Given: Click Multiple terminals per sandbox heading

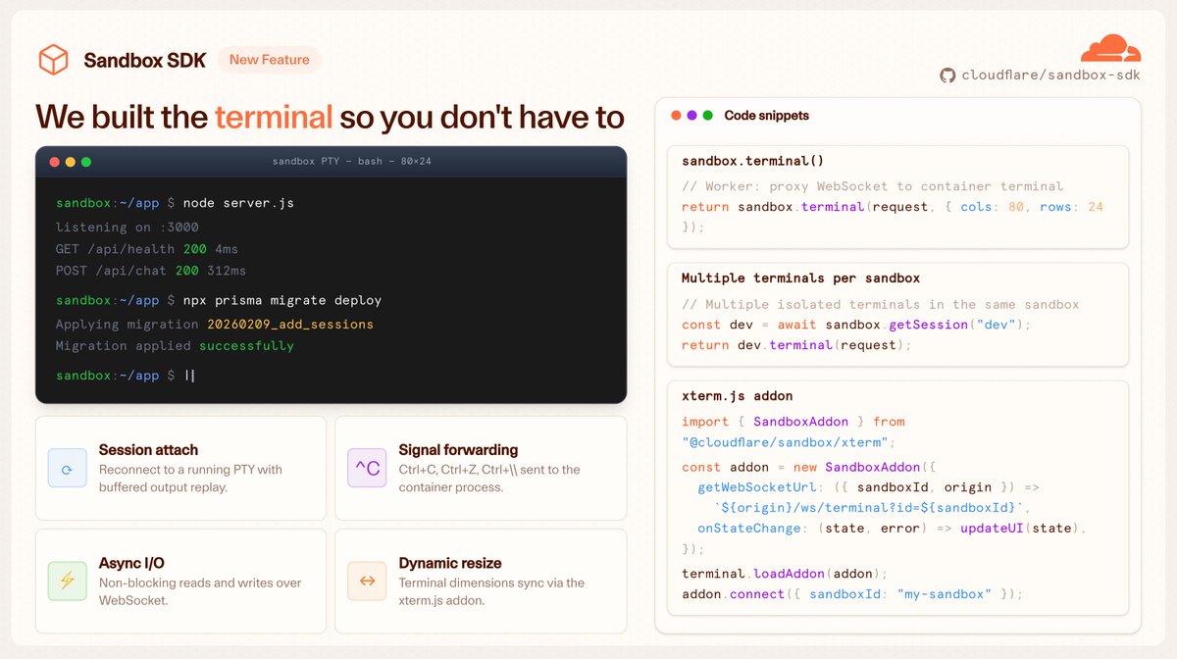Looking at the screenshot, I should pos(802,279).
